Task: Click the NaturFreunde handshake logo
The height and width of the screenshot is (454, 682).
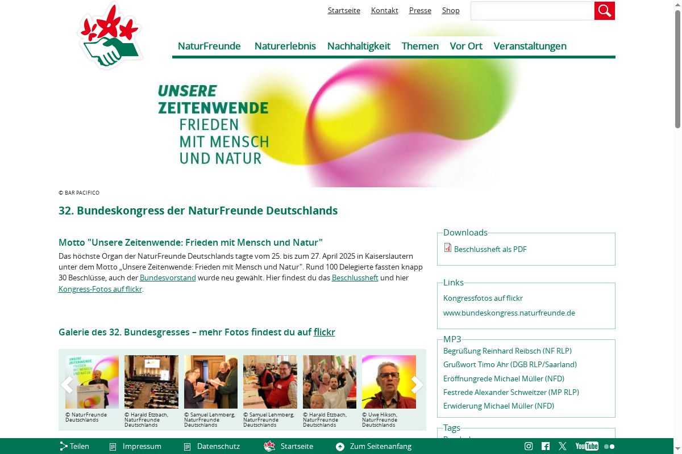Action: point(110,37)
